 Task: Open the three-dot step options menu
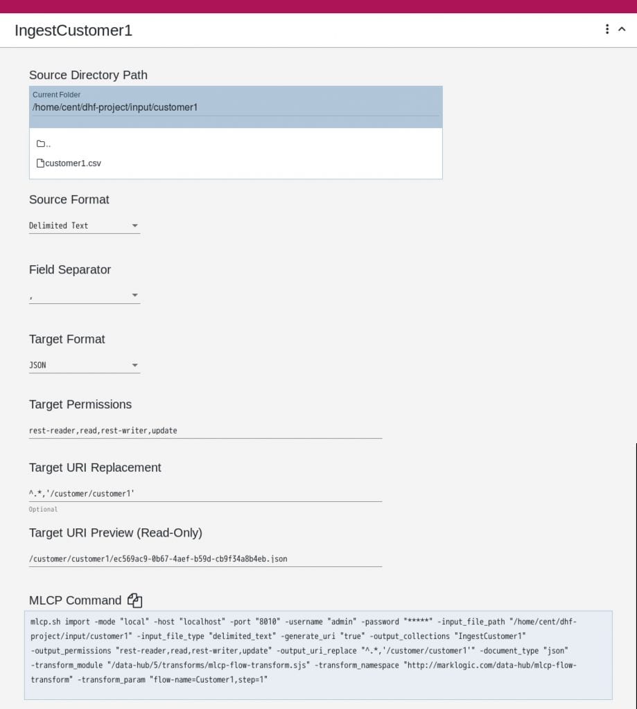pyautogui.click(x=607, y=29)
